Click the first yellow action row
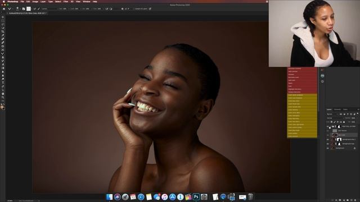Viewport: 360px width, 202px height. pos(302,95)
